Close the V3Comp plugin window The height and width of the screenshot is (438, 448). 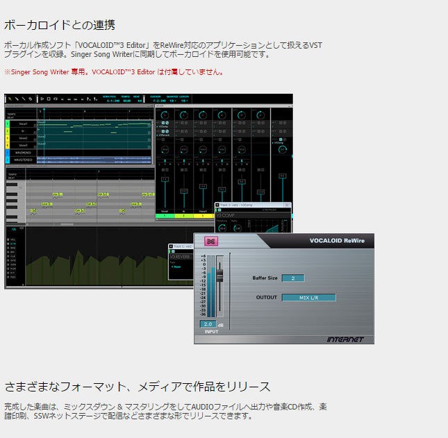coord(287,205)
